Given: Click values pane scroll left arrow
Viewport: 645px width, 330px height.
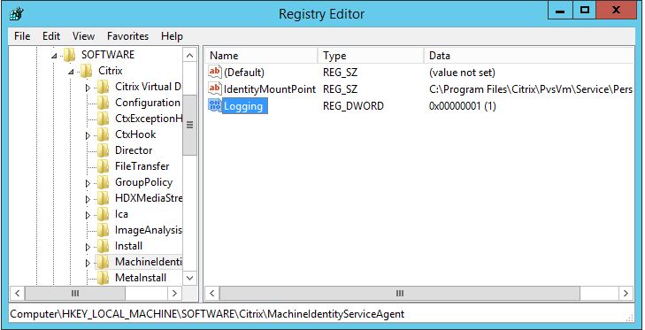Looking at the screenshot, I should click(211, 294).
